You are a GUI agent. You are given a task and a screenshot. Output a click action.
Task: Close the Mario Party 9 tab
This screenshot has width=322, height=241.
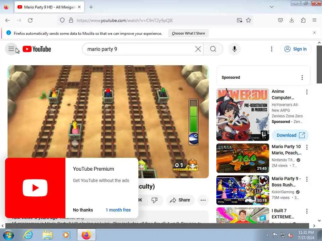click(x=79, y=7)
